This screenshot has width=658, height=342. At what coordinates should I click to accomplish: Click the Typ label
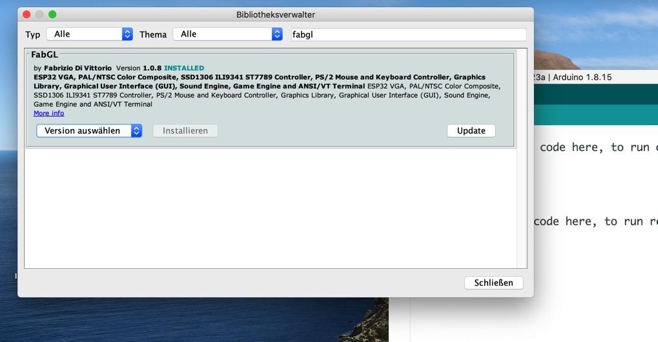(33, 34)
